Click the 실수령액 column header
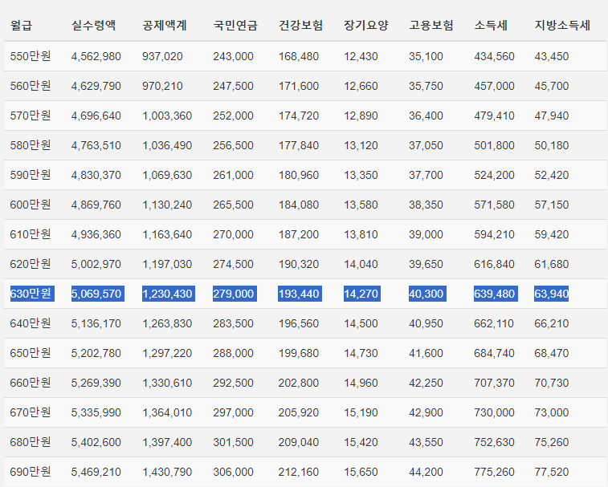The image size is (608, 487). pyautogui.click(x=94, y=26)
